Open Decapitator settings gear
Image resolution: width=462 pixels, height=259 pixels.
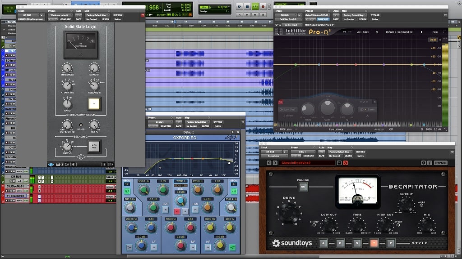(x=423, y=163)
